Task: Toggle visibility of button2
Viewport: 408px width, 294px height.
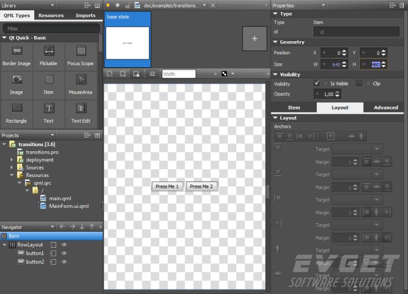Action: click(x=64, y=261)
